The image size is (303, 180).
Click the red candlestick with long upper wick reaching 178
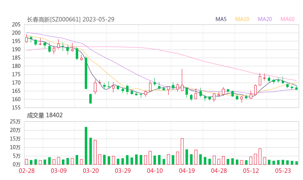(182, 80)
